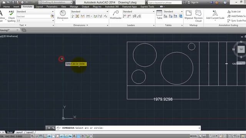Click the Find text input field
246x138 pixels.
pos(33,16)
